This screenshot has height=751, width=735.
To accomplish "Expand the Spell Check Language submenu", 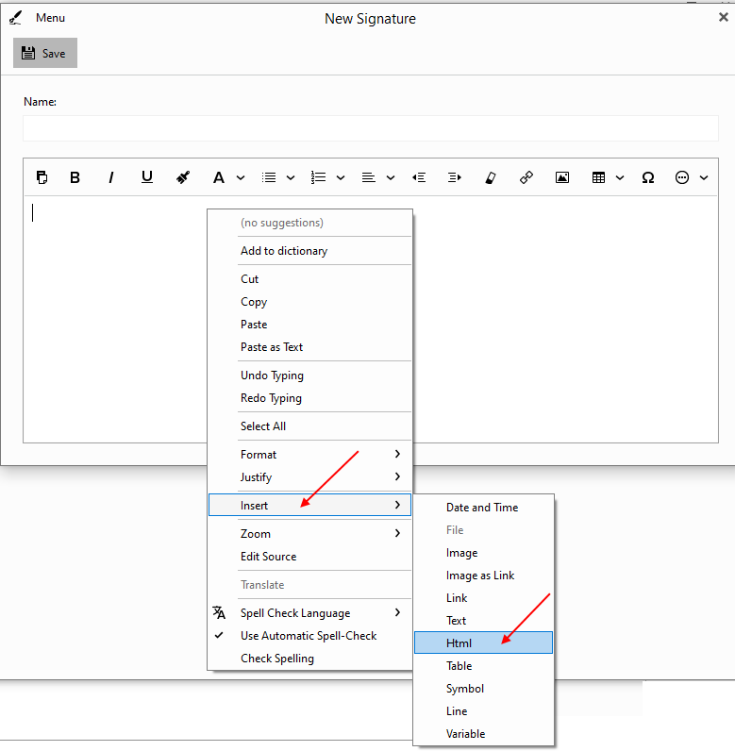I will (x=309, y=613).
